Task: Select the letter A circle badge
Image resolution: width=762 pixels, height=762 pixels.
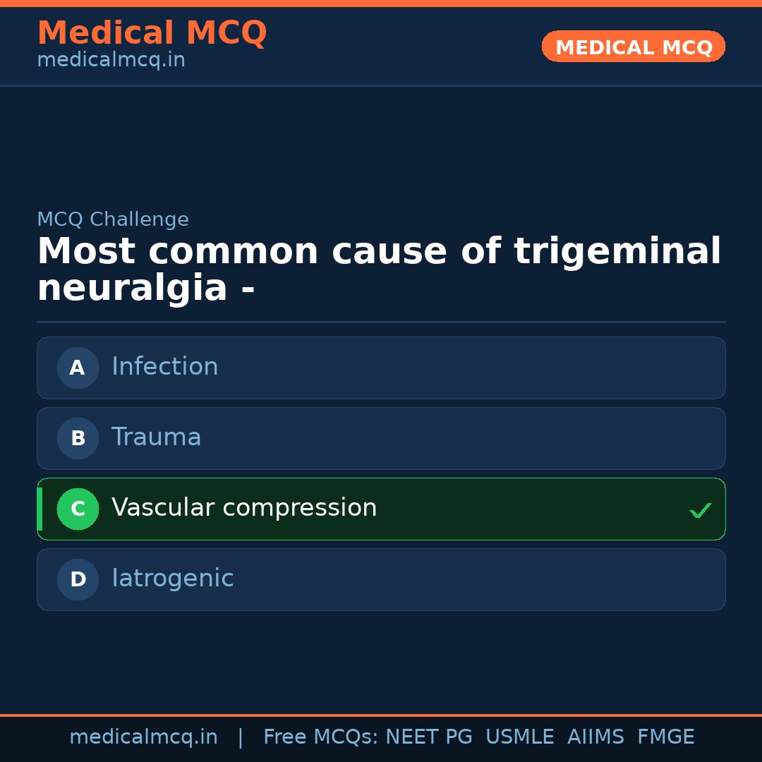Action: 78,368
